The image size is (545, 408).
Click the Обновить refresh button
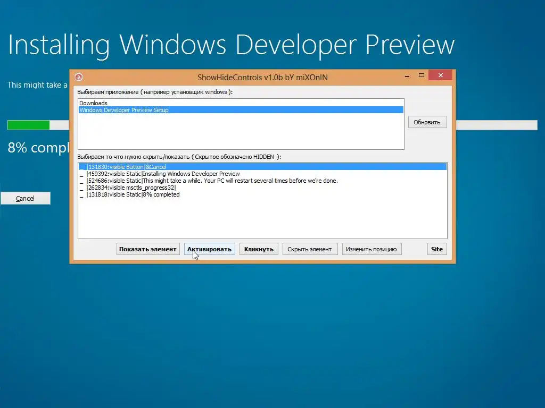(x=427, y=122)
